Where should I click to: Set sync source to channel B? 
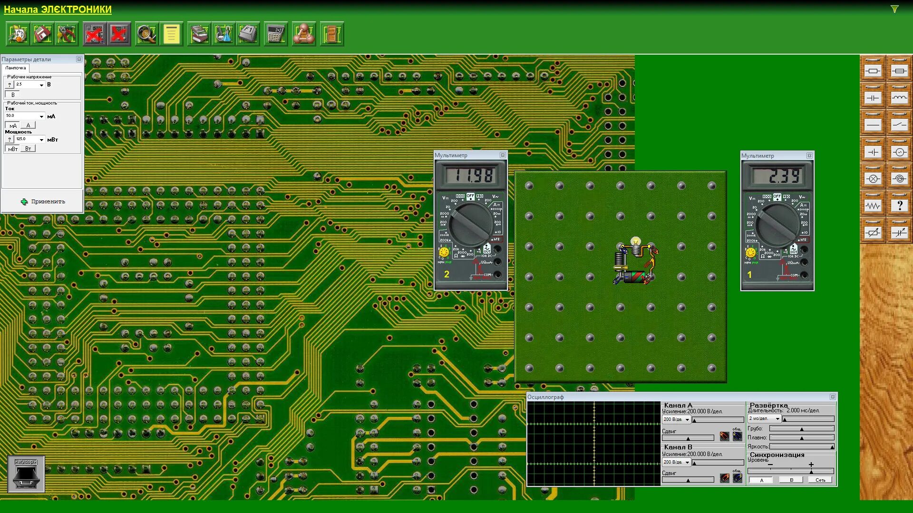(x=791, y=480)
